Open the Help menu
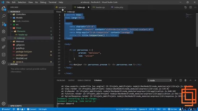This screenshot has width=198, height=111. point(61,2)
